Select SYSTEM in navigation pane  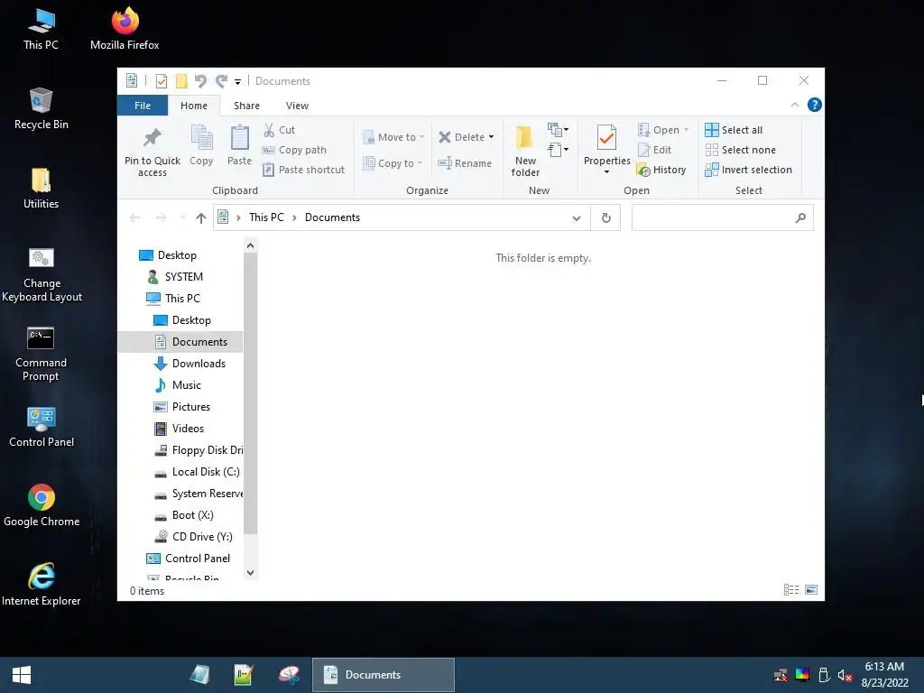click(x=183, y=277)
